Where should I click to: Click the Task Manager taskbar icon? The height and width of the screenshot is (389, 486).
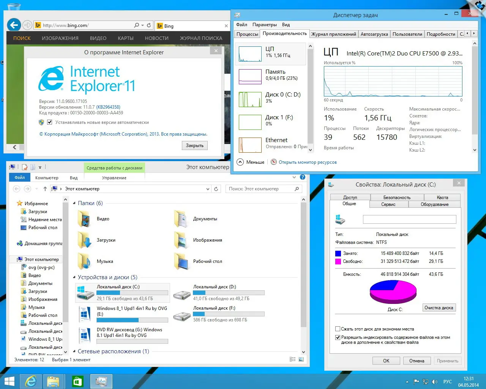(x=101, y=381)
